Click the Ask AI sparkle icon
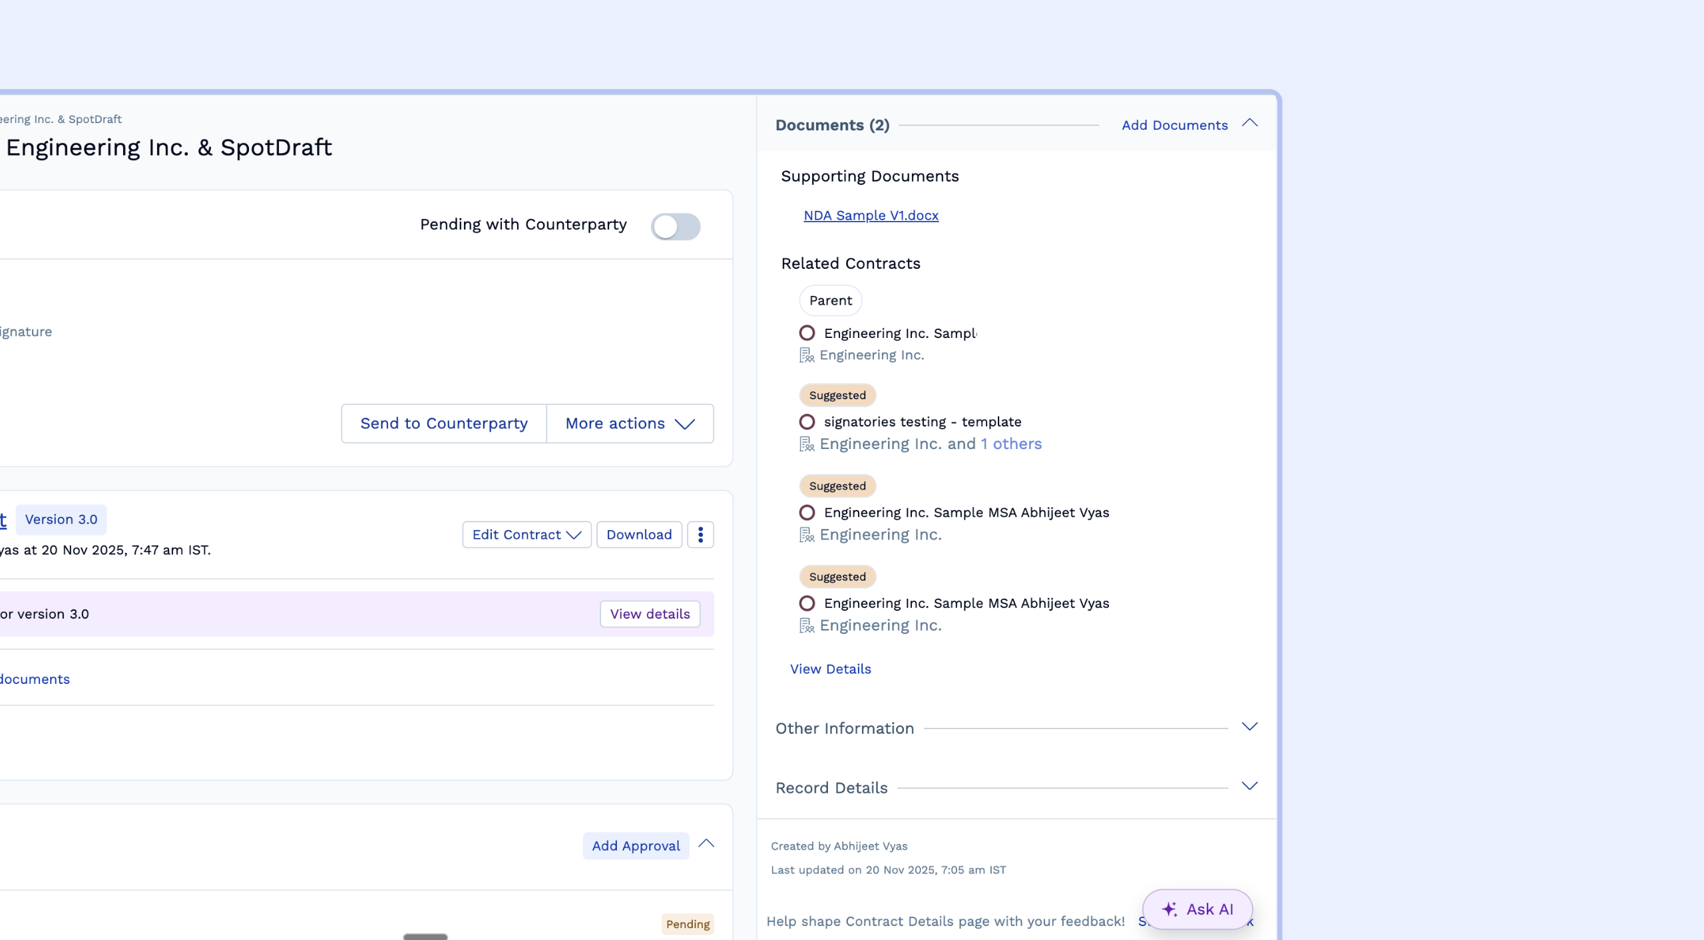Image resolution: width=1704 pixels, height=940 pixels. [1170, 909]
